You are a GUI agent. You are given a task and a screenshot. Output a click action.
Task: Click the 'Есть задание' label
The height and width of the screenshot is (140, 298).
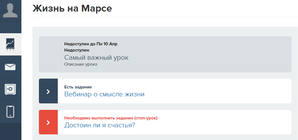78,87
